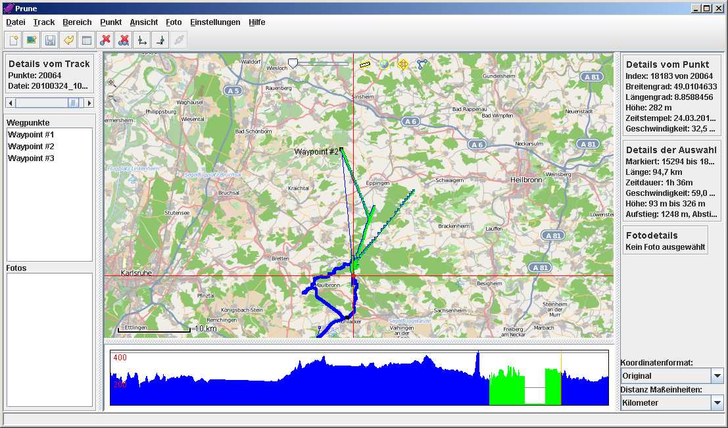The image size is (728, 428).
Task: Select Waypoint #3 in the Wegpunkte list
Action: [x=31, y=158]
